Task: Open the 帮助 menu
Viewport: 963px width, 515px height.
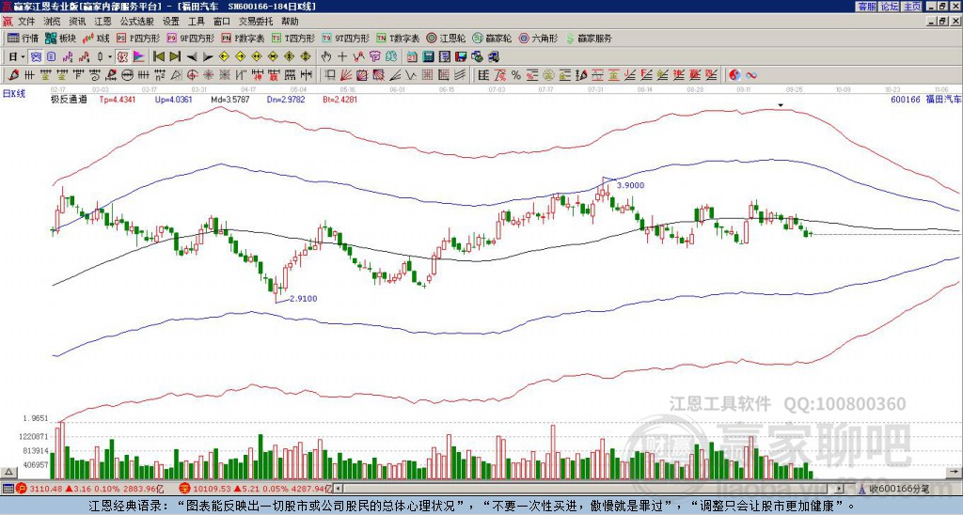Action: [x=290, y=22]
